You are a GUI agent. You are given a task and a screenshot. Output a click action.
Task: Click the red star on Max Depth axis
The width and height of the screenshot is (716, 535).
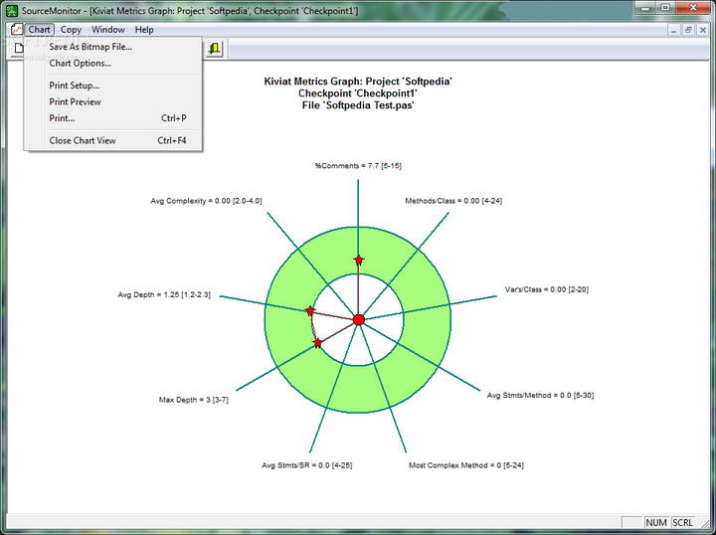pyautogui.click(x=317, y=343)
